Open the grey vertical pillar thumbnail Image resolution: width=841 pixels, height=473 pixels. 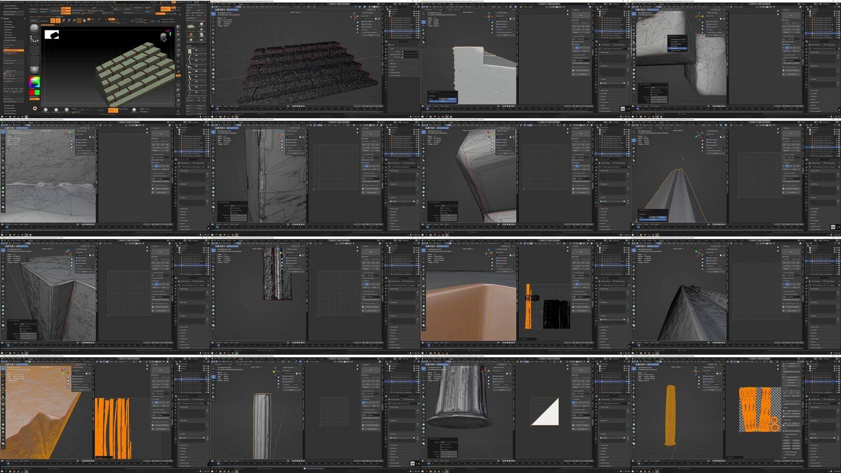315,414
